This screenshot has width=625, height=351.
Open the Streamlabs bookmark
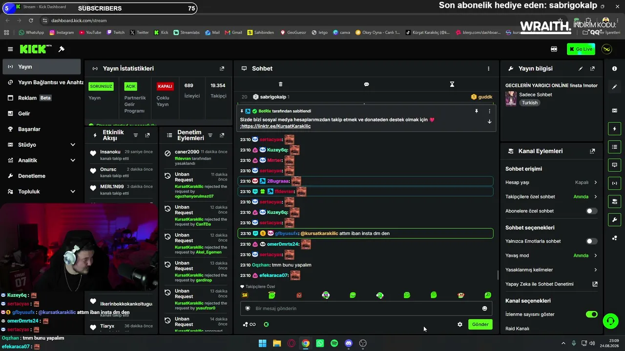(x=186, y=33)
